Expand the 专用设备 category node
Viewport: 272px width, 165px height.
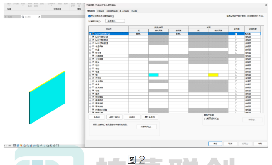[x=90, y=46]
